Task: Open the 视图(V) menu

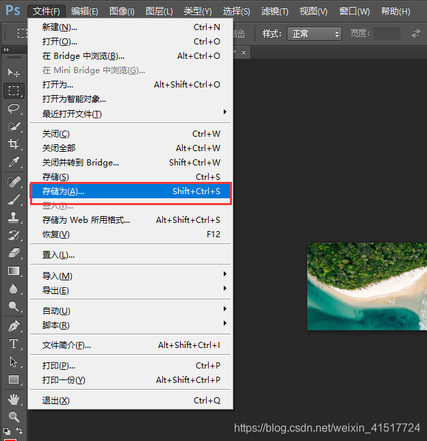Action: (313, 11)
